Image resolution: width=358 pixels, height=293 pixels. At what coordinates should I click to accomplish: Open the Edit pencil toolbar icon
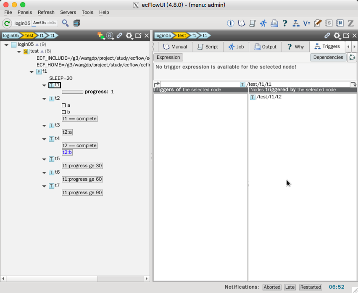[x=318, y=23]
